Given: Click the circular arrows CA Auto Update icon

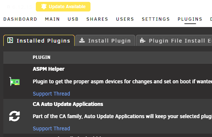Looking at the screenshot, I should click(14, 116).
